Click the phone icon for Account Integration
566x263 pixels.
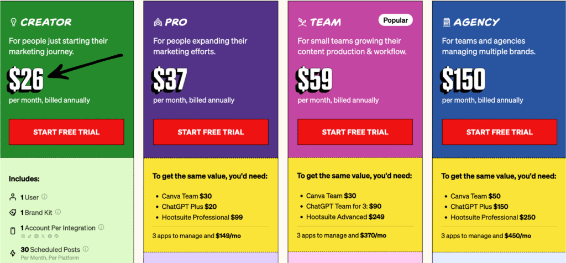pos(13,231)
